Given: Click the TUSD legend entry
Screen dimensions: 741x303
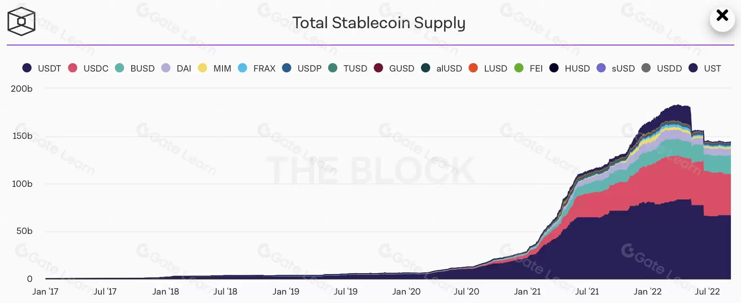Looking at the screenshot, I should click(x=347, y=68).
